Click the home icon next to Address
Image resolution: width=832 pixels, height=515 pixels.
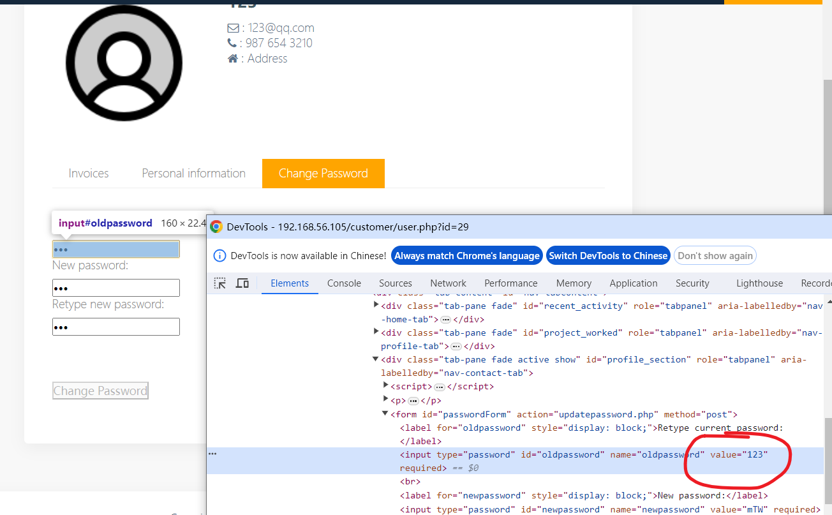point(233,59)
